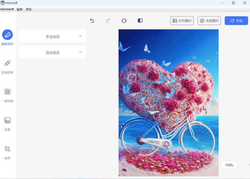Open the 编辑 menu
This screenshot has height=179, width=250.
point(19,9)
